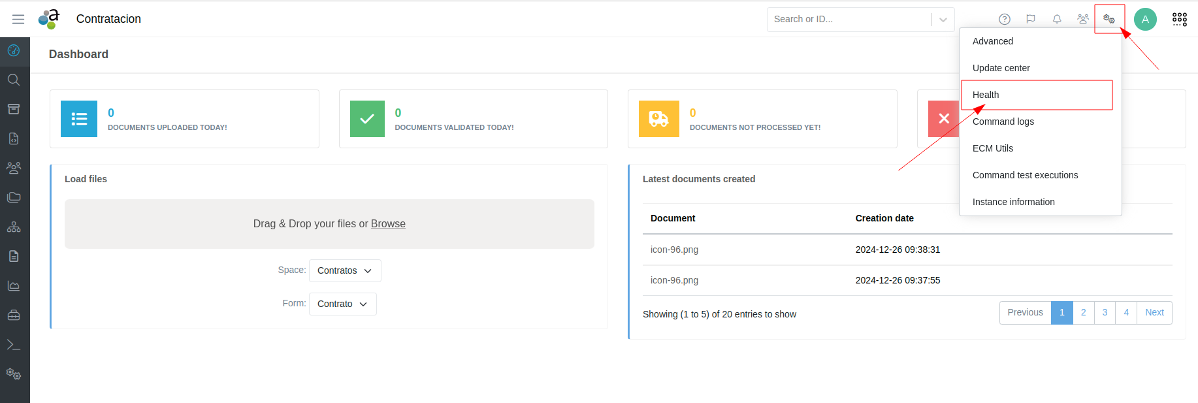
Task: Open the notifications bell icon
Action: click(1057, 20)
